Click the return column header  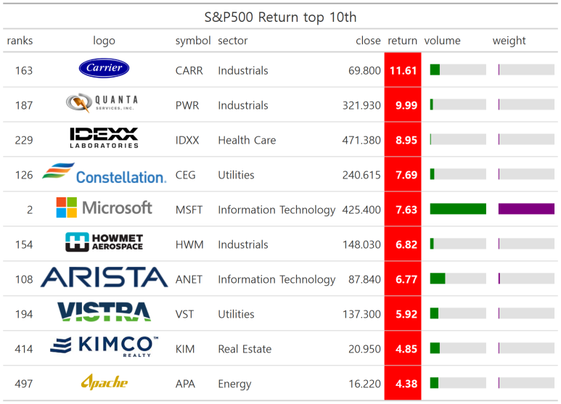403,41
